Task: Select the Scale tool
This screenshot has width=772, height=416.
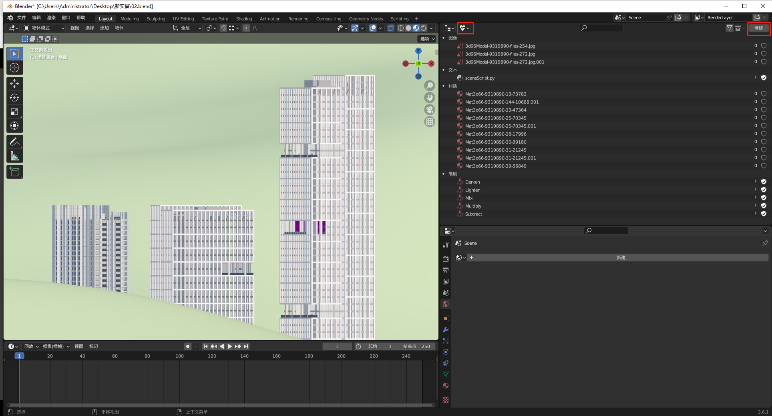Action: (x=14, y=112)
